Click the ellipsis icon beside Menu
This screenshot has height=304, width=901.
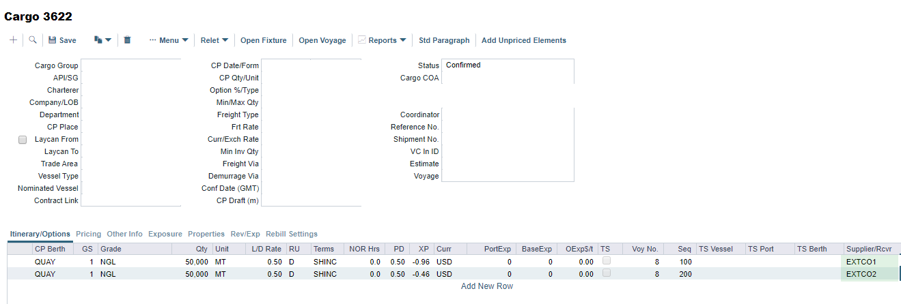152,40
